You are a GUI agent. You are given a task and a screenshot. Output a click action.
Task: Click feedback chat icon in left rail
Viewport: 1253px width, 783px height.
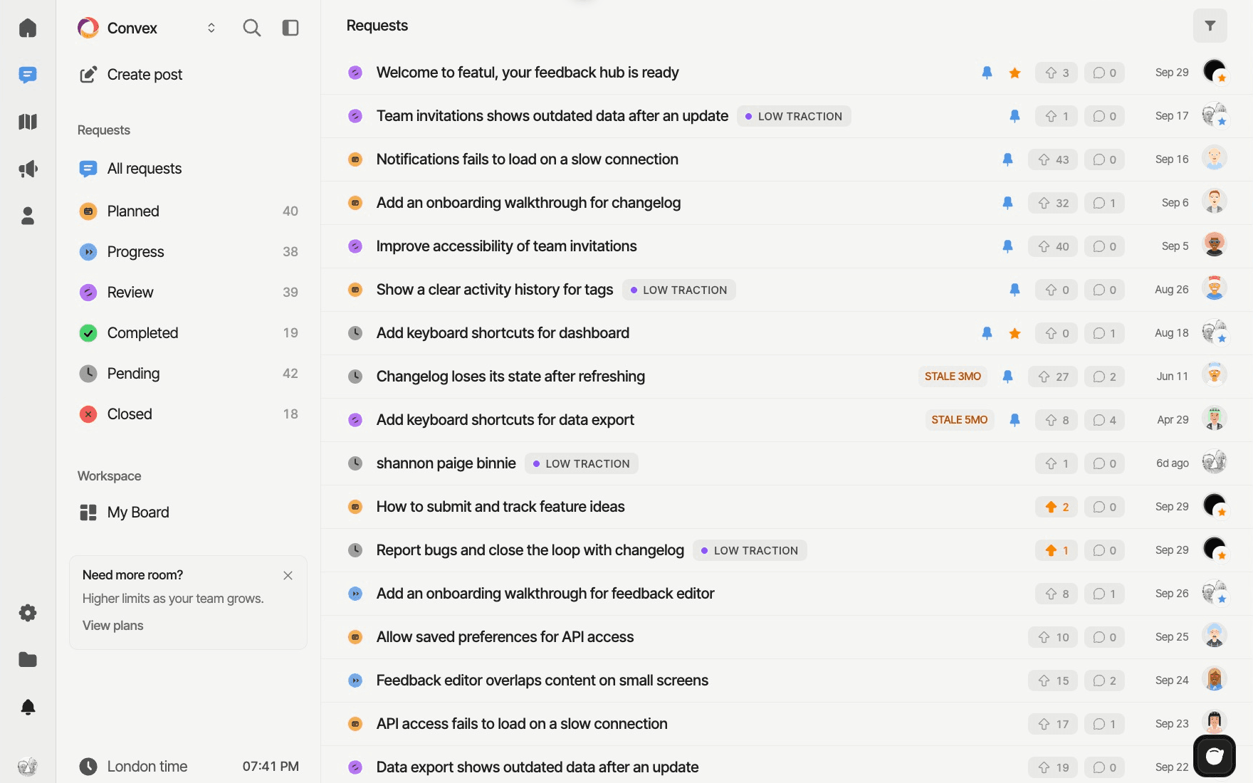point(28,75)
